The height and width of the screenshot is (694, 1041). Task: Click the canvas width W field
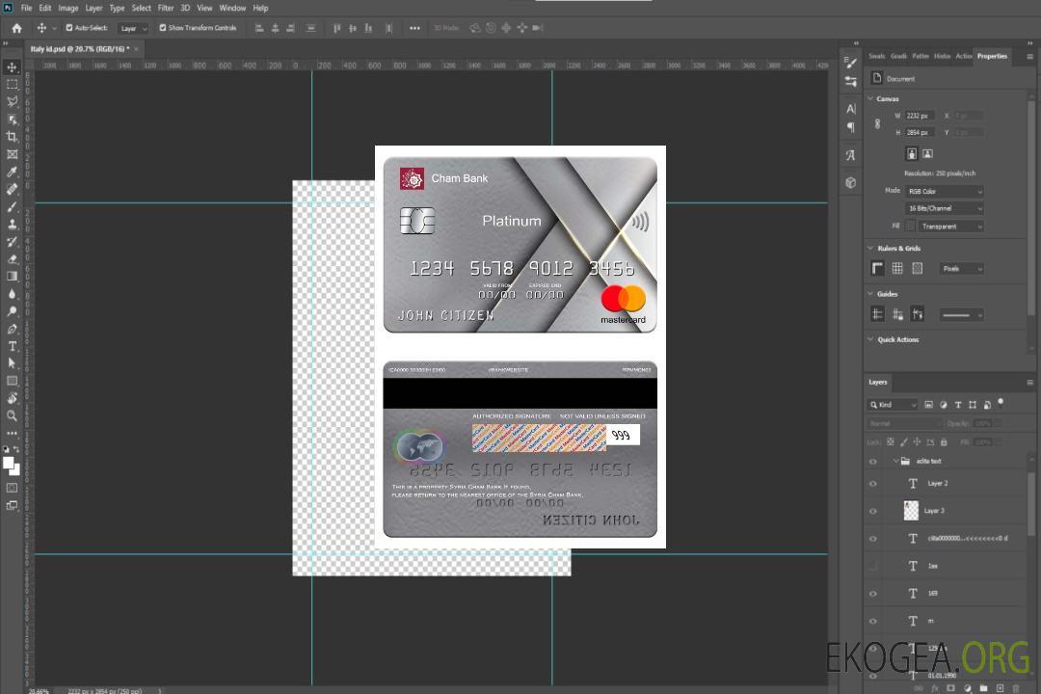click(x=920, y=116)
